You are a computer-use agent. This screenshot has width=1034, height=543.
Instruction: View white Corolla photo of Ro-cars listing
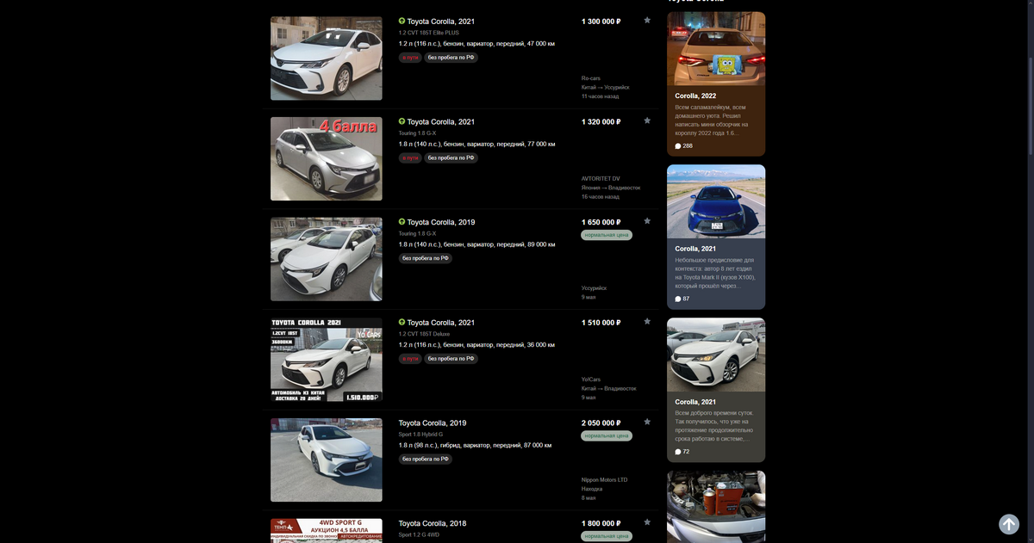point(327,59)
